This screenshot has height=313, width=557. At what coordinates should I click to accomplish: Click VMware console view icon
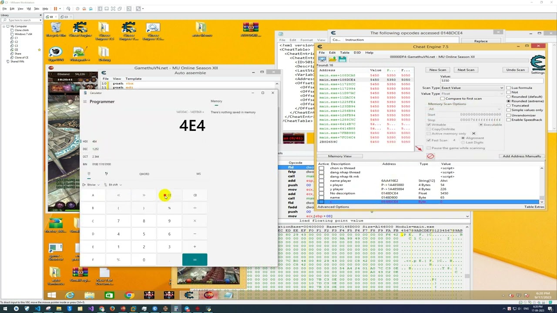tap(128, 9)
